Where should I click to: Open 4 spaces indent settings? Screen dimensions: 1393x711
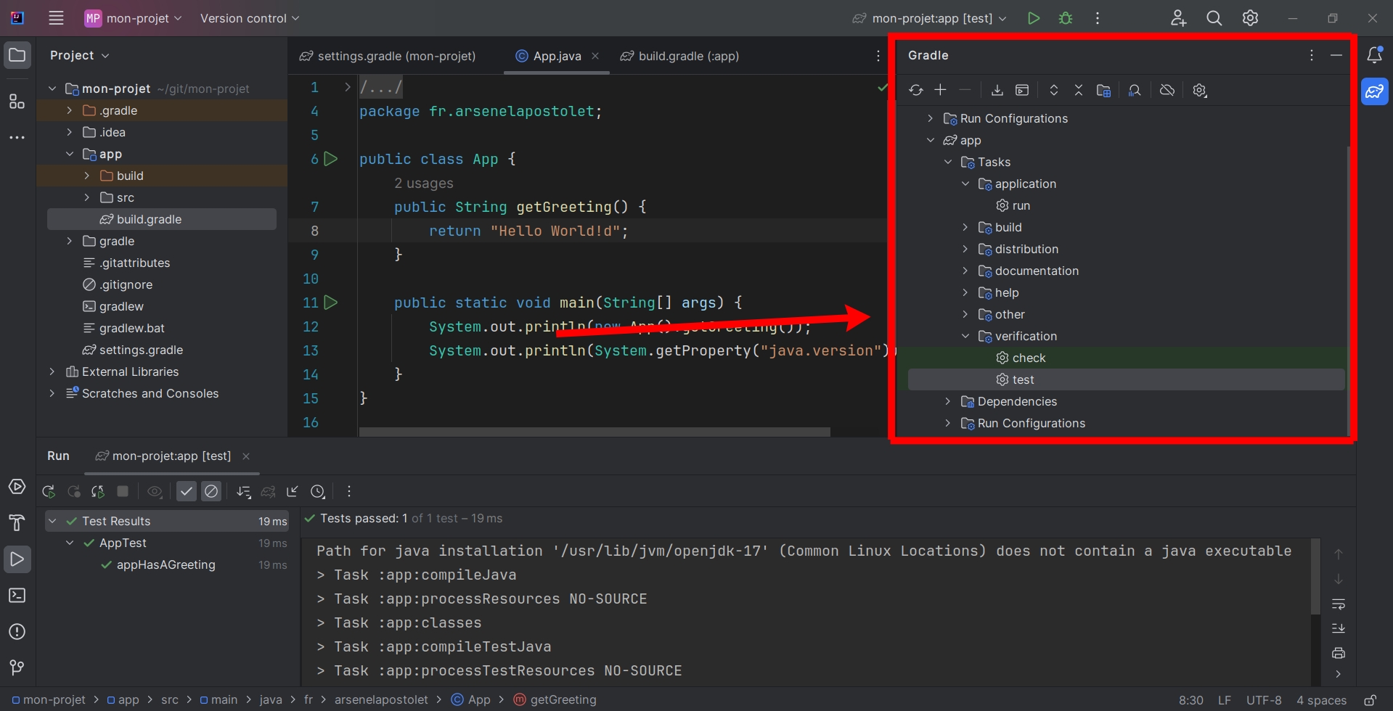pyautogui.click(x=1321, y=700)
